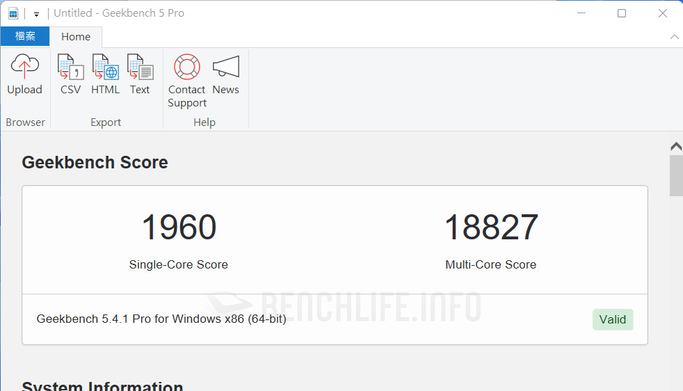Screen dimensions: 683x391
Task: Select the 18827 multi-core score value
Action: [491, 228]
